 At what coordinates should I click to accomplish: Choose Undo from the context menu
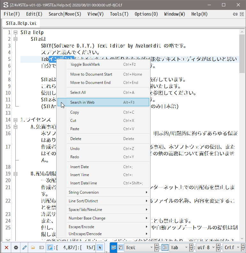[x=104, y=149]
